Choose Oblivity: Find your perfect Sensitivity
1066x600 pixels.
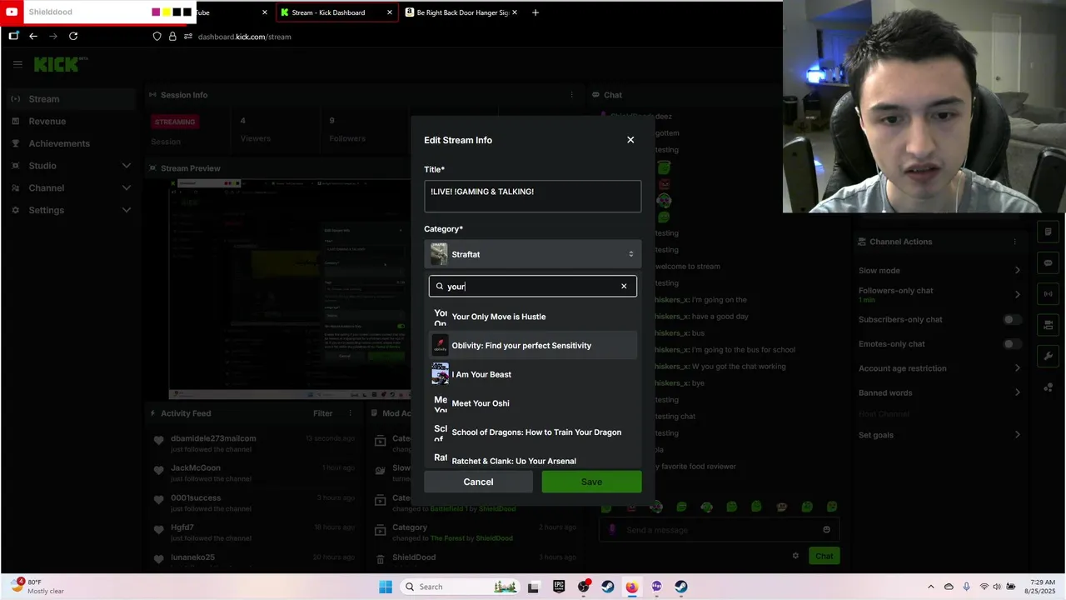pos(533,345)
